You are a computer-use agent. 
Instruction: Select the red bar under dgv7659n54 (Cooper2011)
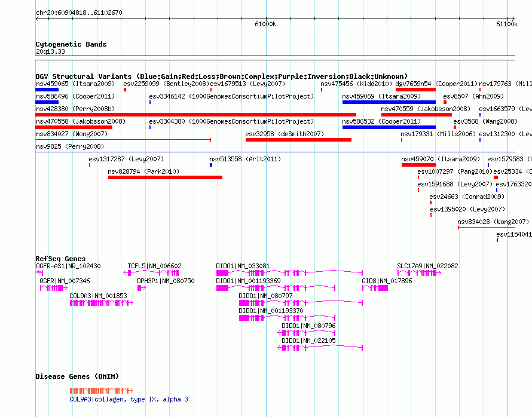coord(415,90)
